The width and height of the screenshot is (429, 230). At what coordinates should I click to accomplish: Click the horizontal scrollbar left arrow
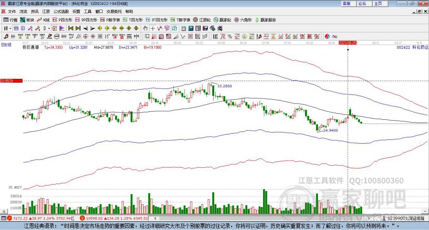click(x=155, y=218)
